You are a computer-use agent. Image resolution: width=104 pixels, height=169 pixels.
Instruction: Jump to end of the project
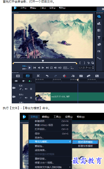pos(47,68)
